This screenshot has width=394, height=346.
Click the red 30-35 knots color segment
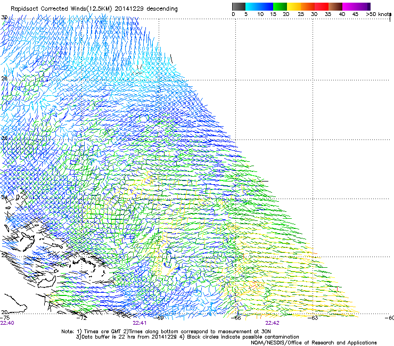pyautogui.click(x=322, y=6)
